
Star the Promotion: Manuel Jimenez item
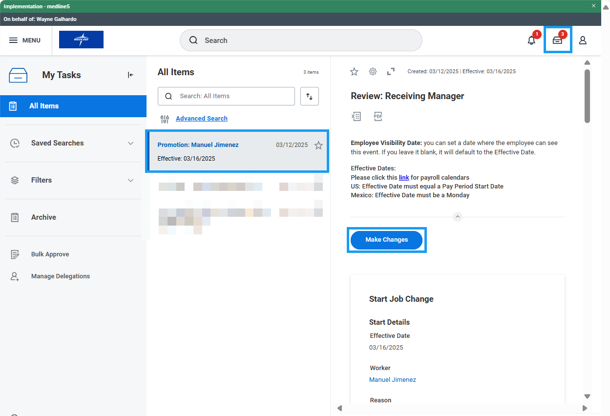point(318,146)
